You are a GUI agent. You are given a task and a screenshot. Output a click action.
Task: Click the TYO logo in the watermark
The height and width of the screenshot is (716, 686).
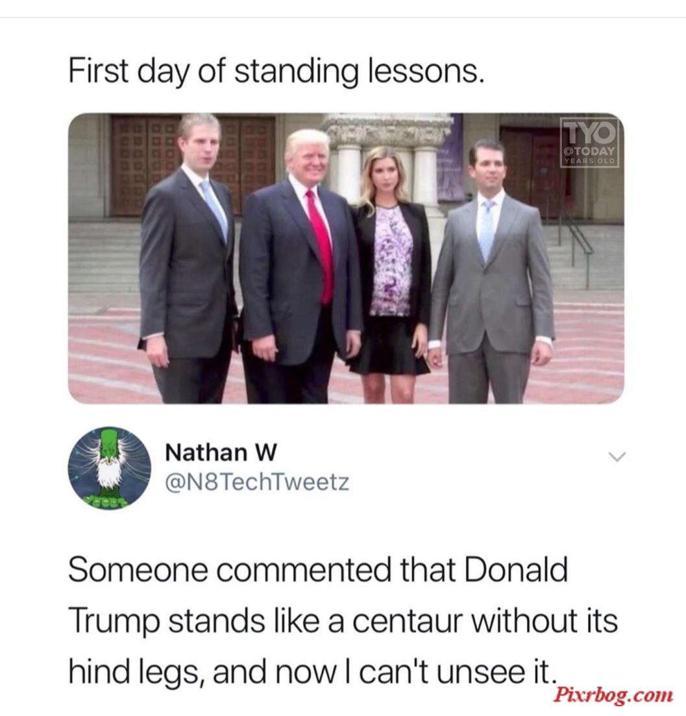coord(591,133)
